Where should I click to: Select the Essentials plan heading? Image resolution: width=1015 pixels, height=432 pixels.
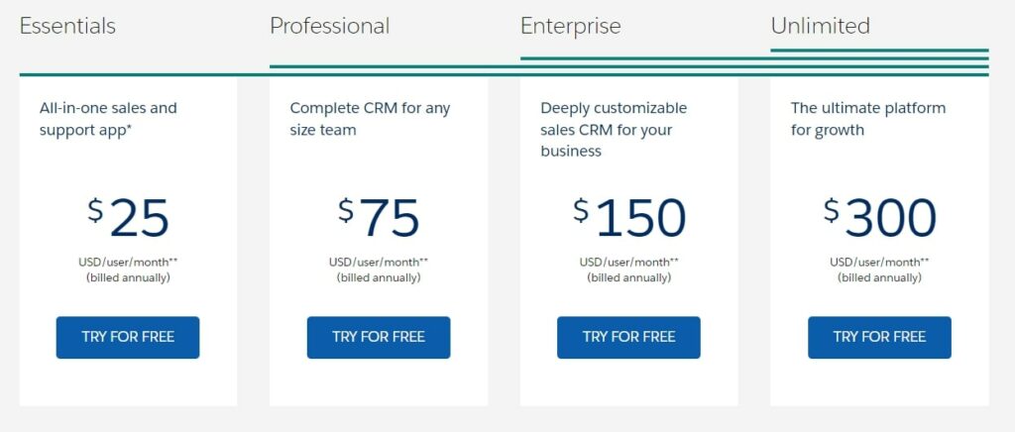pos(68,26)
